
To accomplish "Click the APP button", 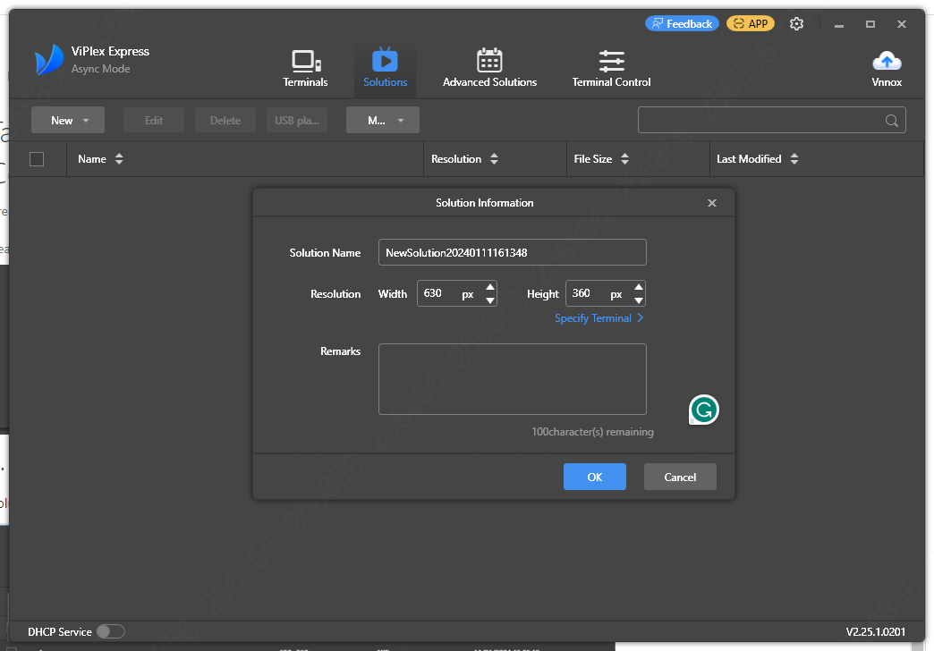I will 750,22.
